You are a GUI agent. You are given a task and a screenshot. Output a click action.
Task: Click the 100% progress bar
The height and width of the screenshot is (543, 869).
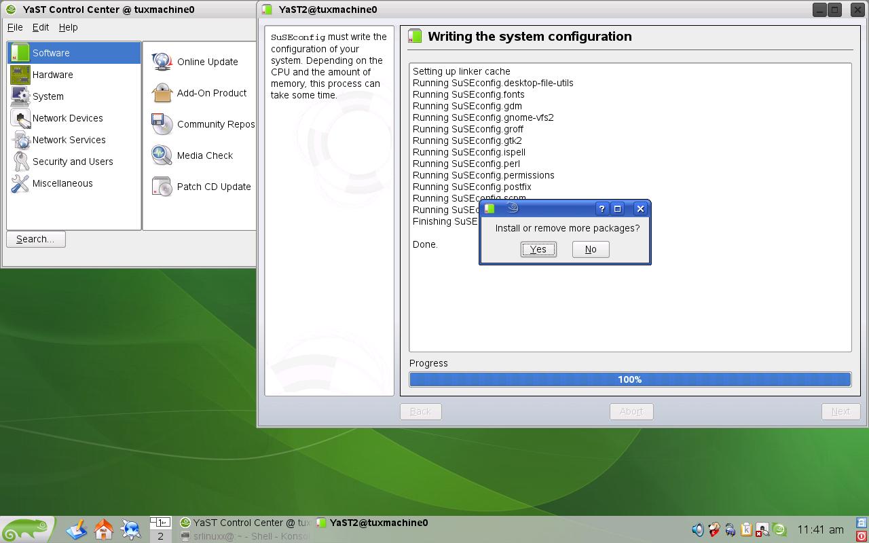click(x=630, y=379)
